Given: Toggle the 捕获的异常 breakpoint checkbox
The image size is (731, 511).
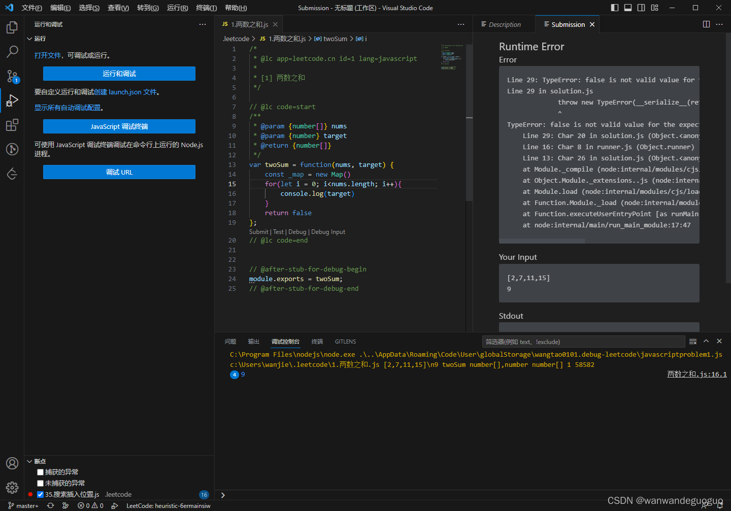Looking at the screenshot, I should pos(41,472).
